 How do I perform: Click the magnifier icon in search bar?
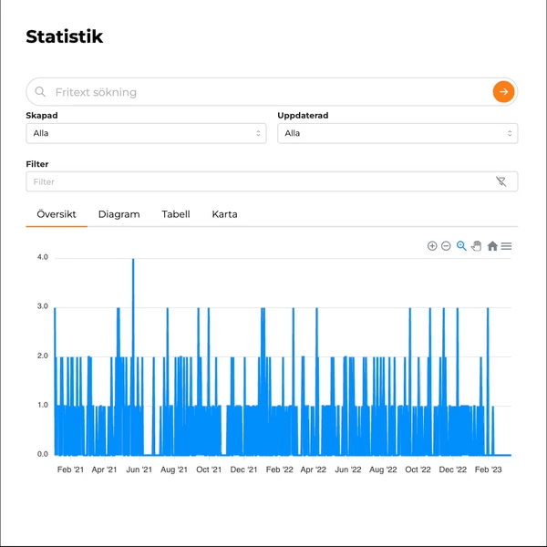(x=40, y=92)
